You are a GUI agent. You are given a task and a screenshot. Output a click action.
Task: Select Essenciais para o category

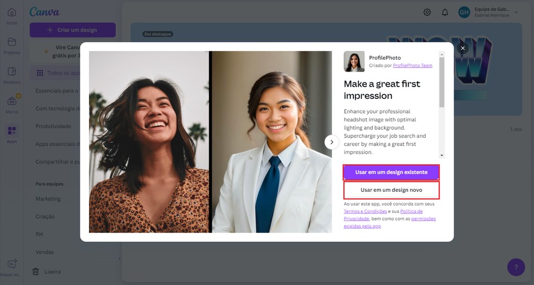57,91
